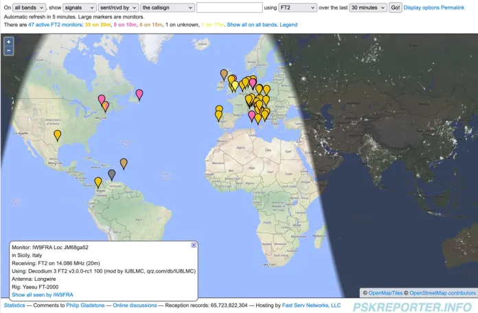Click the callsign text input field
Image resolution: width=478 pixels, height=313 pixels.
(229, 8)
